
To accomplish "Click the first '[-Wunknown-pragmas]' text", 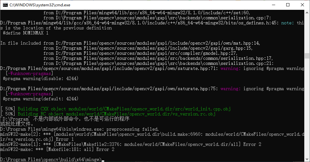I will 29,73.
